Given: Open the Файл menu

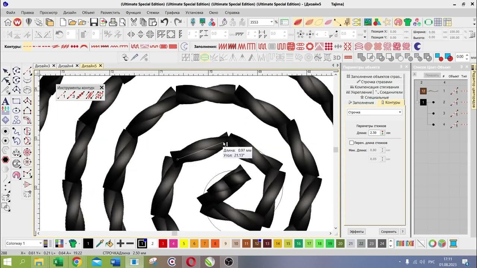Looking at the screenshot, I should [x=11, y=12].
